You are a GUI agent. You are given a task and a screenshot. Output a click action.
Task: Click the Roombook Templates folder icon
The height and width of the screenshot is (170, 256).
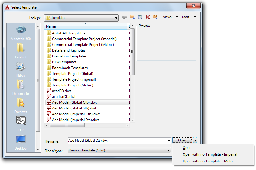(x=49, y=68)
